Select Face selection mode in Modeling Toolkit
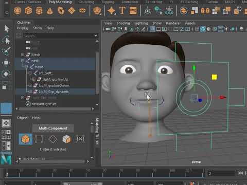 click(x=66, y=139)
